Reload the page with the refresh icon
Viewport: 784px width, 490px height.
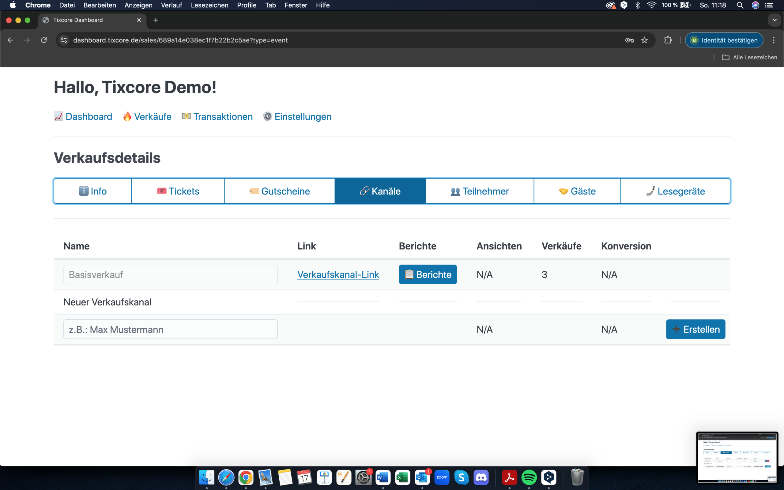[x=44, y=40]
